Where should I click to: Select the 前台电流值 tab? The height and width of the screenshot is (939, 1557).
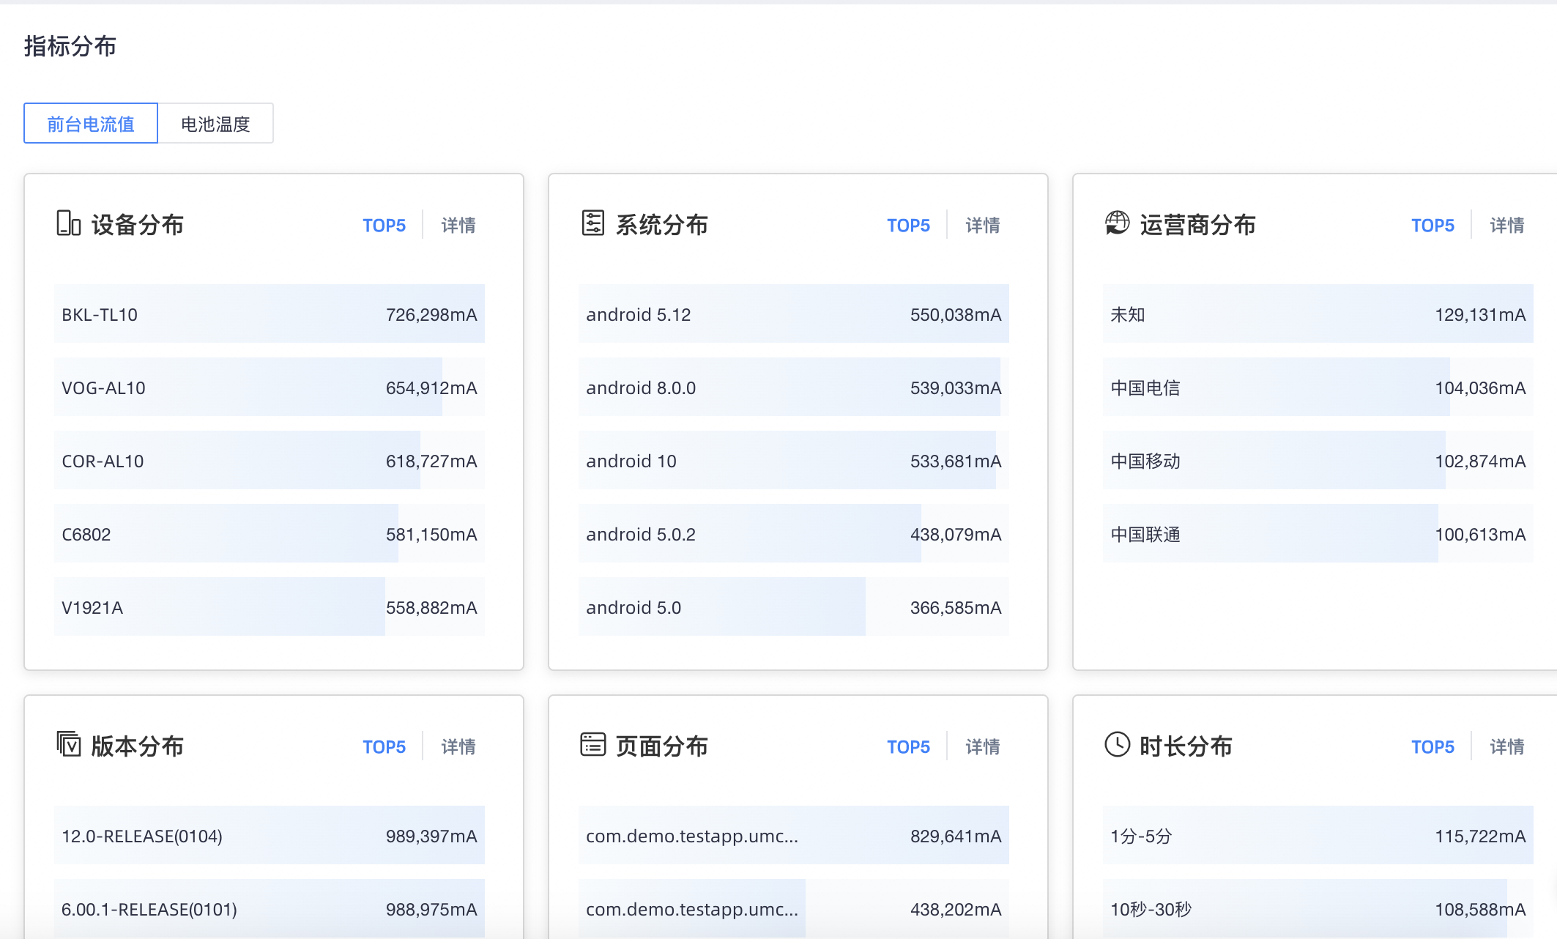click(x=91, y=123)
